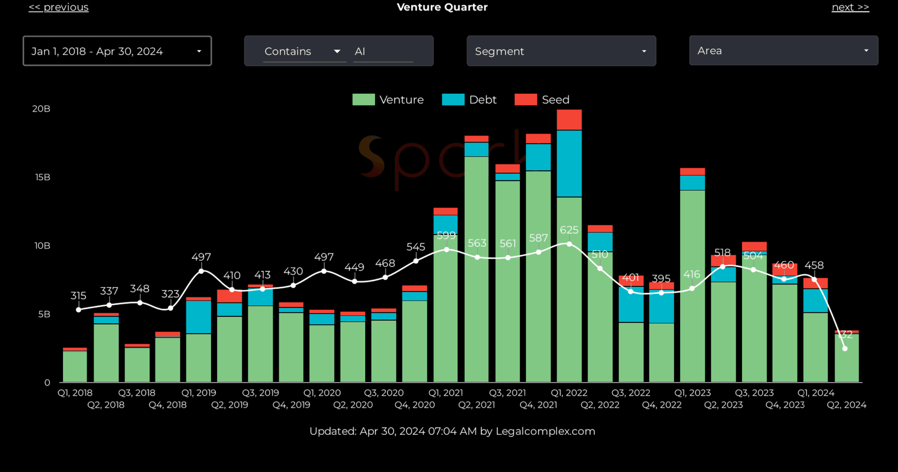Screen dimensions: 898x472
Task: Toggle the Debt legend teal swatch
Action: (453, 100)
